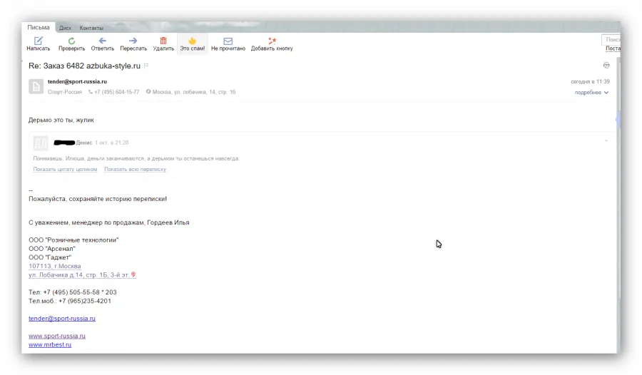Viewport: 642px width, 375px height.
Task: Click the ООО "Гаджет" line
Action: coord(50,257)
